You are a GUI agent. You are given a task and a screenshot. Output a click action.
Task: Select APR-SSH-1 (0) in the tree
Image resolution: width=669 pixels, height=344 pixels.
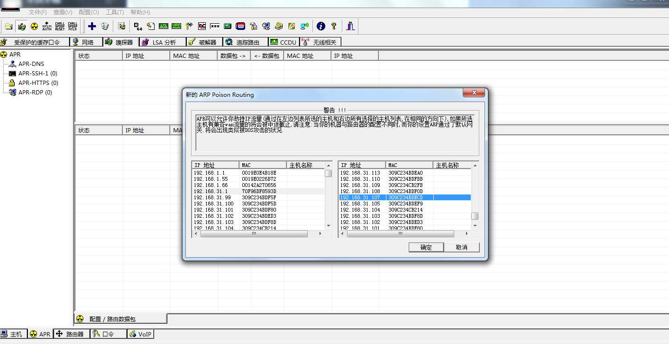pyautogui.click(x=37, y=74)
